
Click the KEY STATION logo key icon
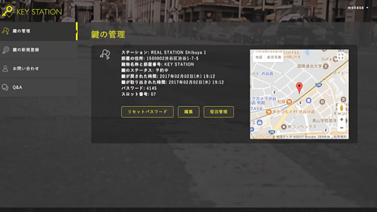pos(8,11)
